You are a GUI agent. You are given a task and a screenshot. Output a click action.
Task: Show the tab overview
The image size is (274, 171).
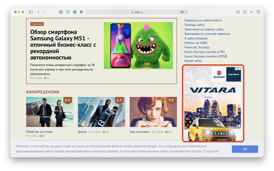coord(258,12)
